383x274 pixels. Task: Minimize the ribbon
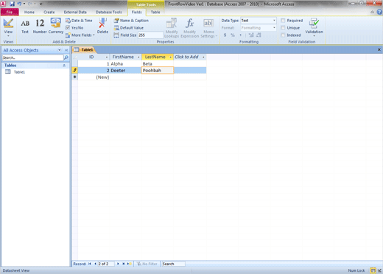pyautogui.click(x=373, y=12)
